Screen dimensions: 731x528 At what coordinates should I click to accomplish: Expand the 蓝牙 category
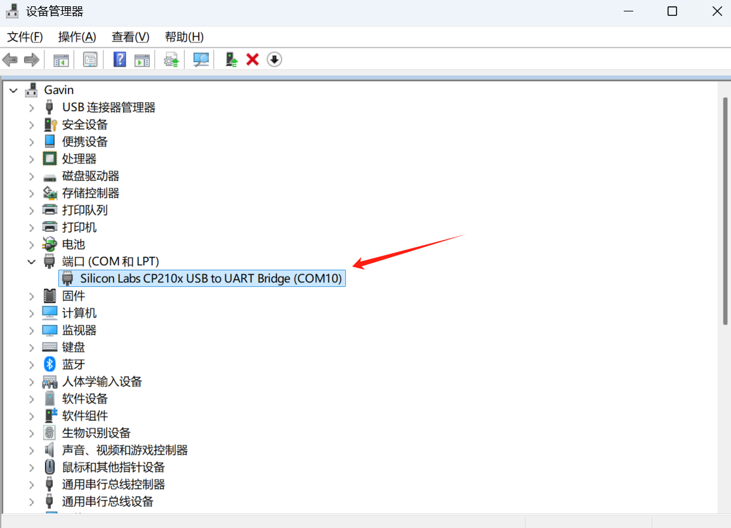[31, 364]
